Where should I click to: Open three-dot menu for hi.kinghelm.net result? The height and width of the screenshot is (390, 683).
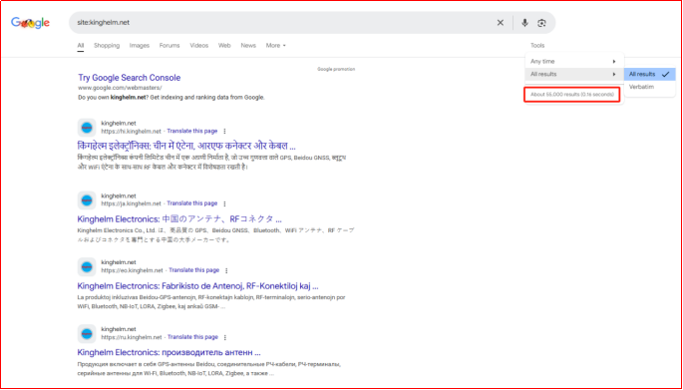click(x=224, y=131)
